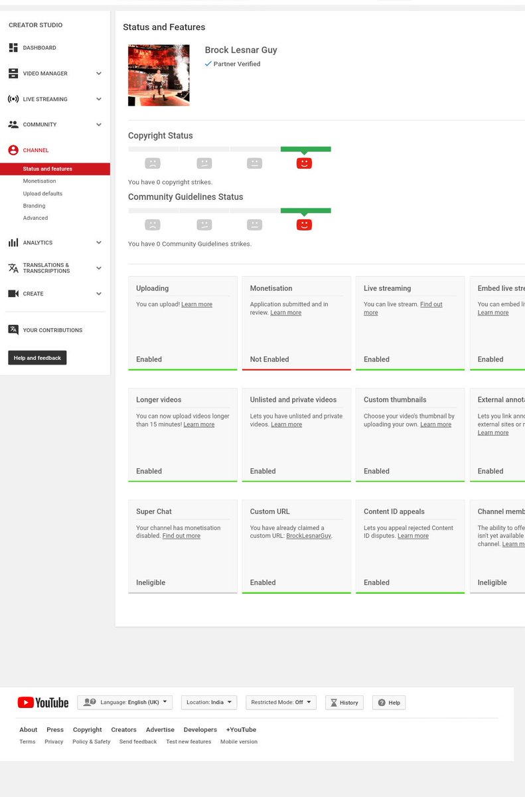Viewport: 525px width, 797px height.
Task: Click the first sad face under Copyright Status
Action: coord(153,163)
